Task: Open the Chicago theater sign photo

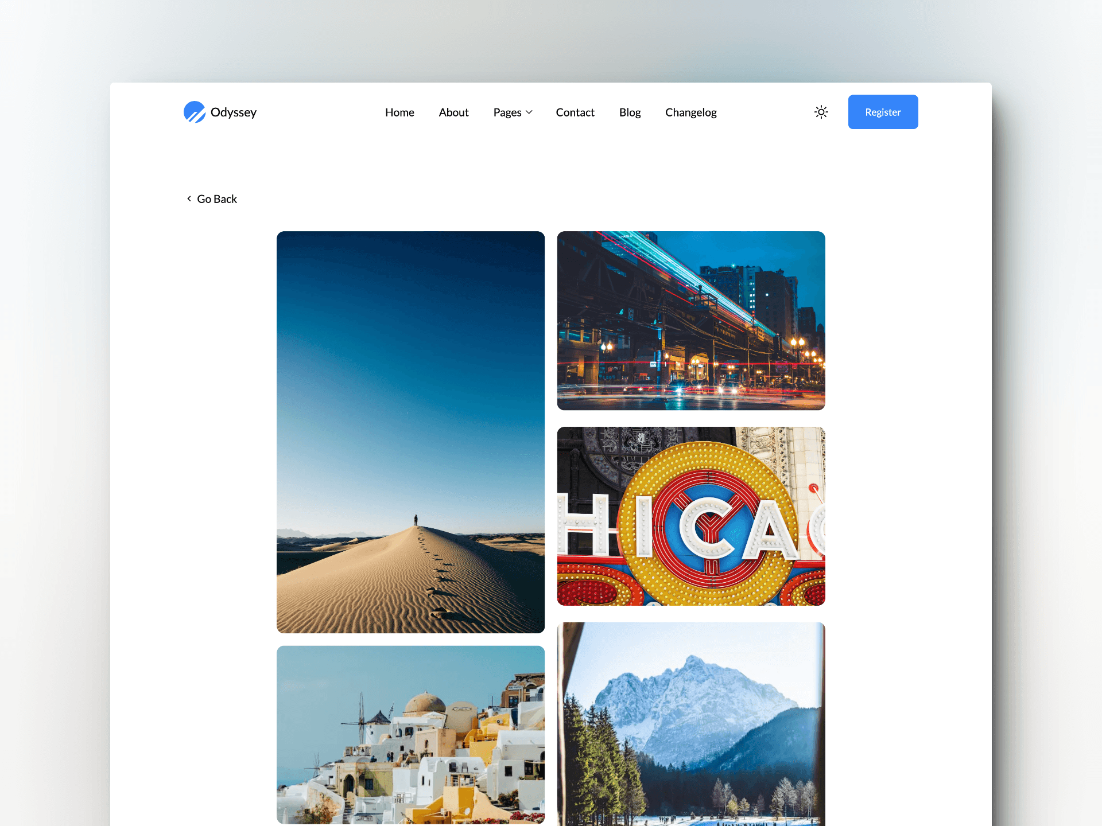Action: pyautogui.click(x=691, y=516)
